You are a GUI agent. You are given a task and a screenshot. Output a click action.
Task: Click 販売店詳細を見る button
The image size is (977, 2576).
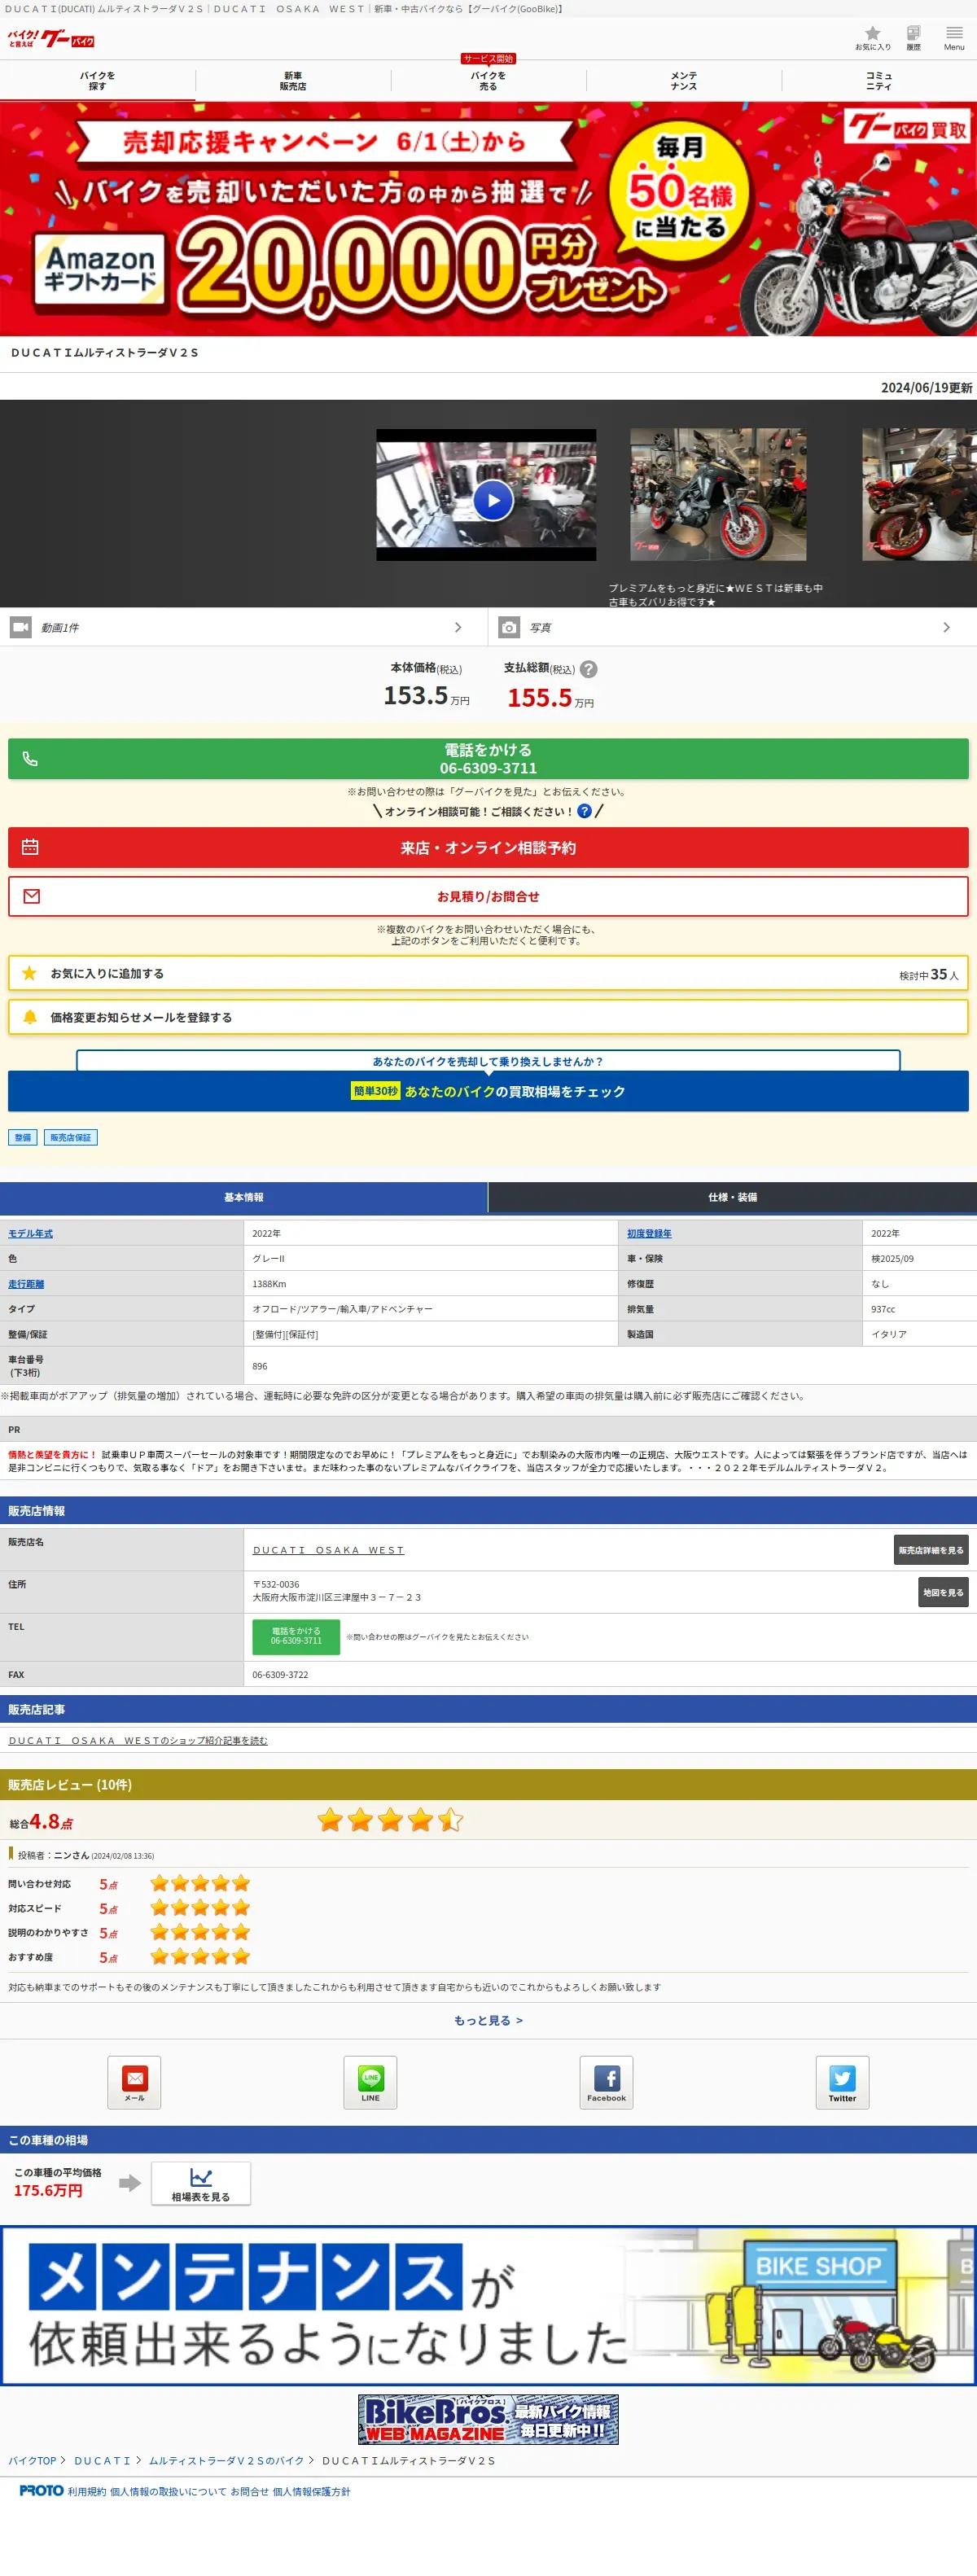click(x=930, y=1550)
